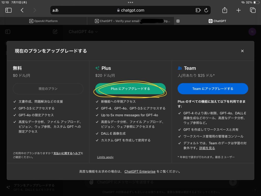Click 文書作成、問題解決などの支援 line

pyautogui.click(x=41, y=102)
